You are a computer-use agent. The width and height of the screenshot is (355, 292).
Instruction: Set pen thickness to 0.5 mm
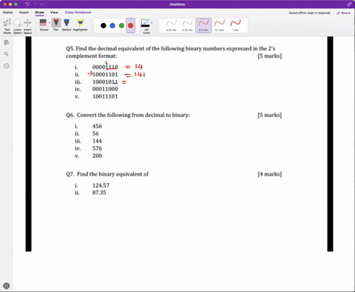coord(203,25)
